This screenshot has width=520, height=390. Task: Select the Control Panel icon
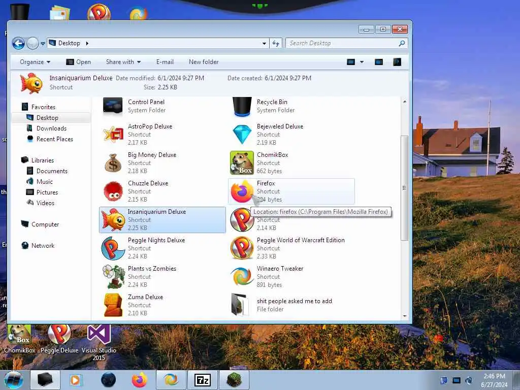pos(113,106)
